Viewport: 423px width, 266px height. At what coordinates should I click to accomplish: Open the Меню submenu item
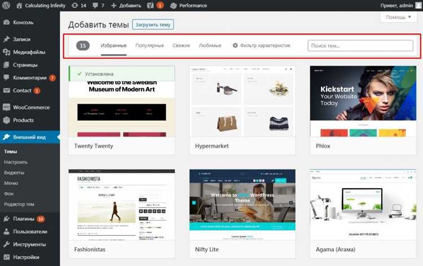pyautogui.click(x=11, y=183)
